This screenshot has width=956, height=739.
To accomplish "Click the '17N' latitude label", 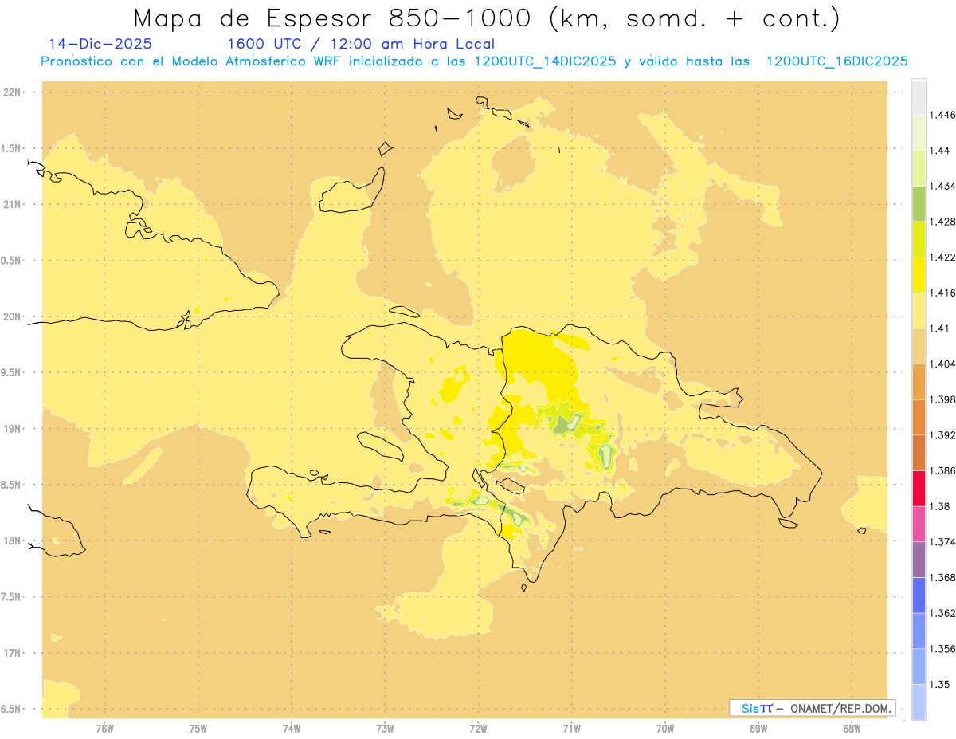I will click(x=11, y=653).
